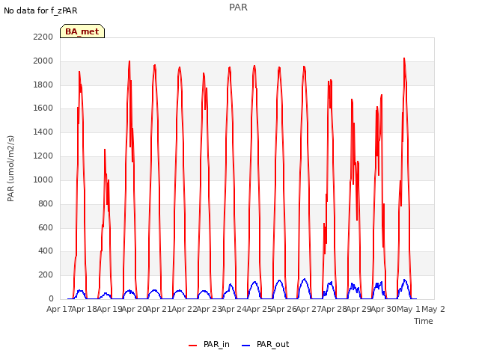Click the 200 y-axis tick label
The height and width of the screenshot is (359, 479).
pos(46,274)
